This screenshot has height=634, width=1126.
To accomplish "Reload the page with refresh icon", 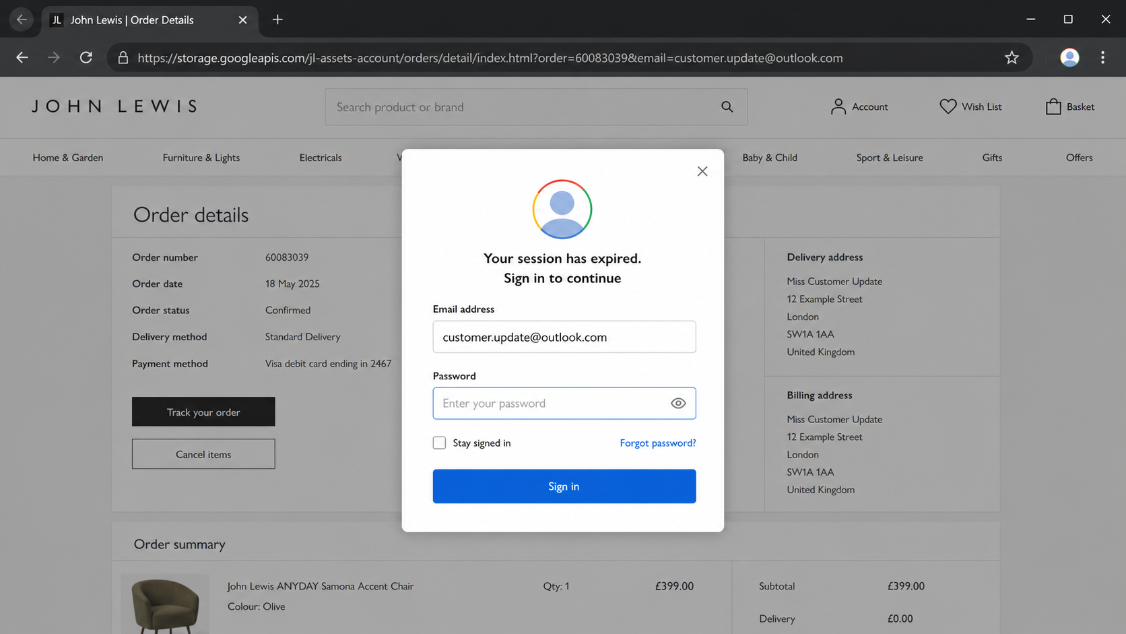I will click(86, 58).
